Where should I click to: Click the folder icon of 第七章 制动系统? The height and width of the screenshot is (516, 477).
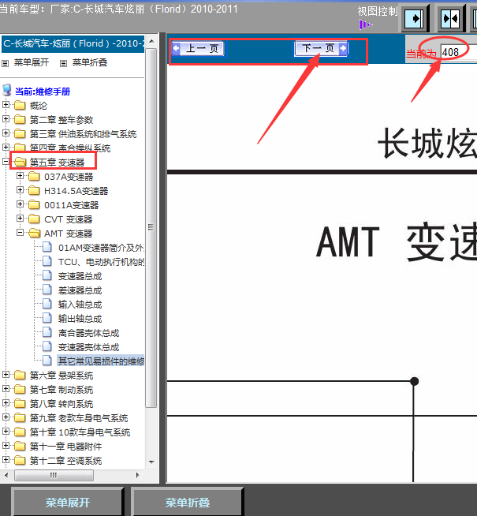pos(20,389)
